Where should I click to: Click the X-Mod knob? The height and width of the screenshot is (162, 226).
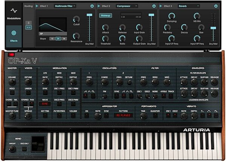pyautogui.click(x=104, y=82)
